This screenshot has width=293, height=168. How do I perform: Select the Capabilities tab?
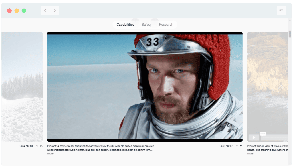click(x=125, y=25)
